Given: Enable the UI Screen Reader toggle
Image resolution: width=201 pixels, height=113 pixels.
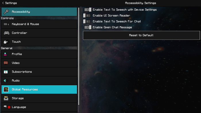Looking at the screenshot, I should (87, 15).
